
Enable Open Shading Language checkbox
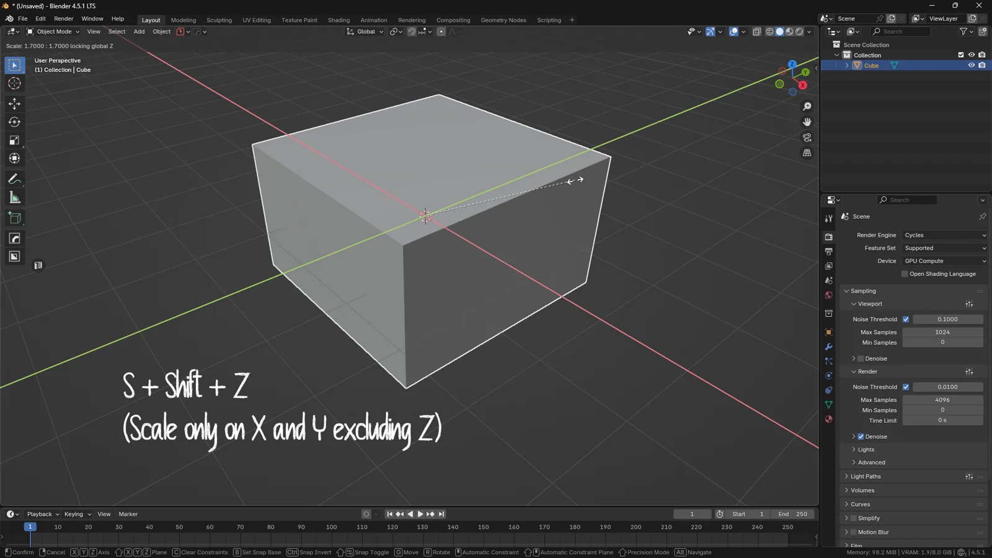[905, 274]
